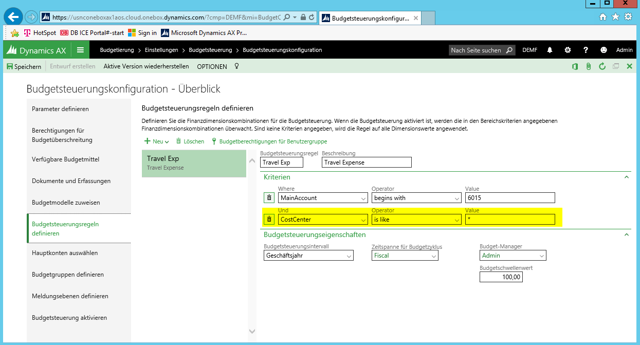Click the smiley feedback icon
Screen dimensions: 640x345
pyautogui.click(x=604, y=50)
